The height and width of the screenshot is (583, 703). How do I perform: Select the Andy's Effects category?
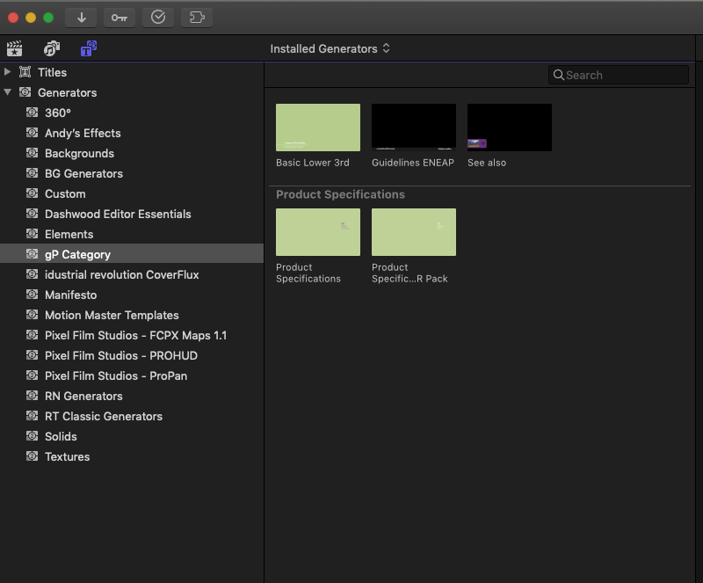pos(132,133)
